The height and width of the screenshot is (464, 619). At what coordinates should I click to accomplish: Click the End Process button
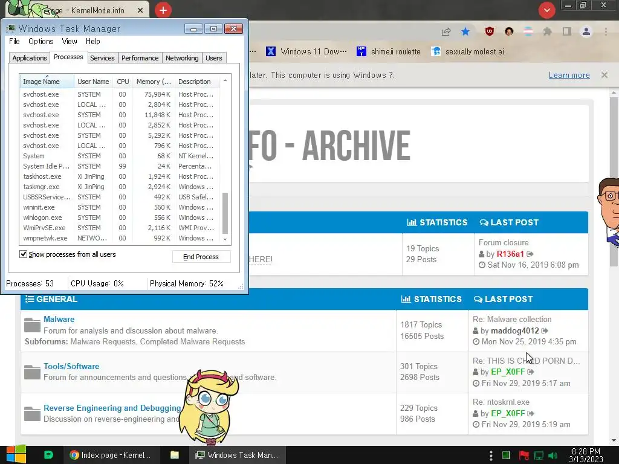(x=201, y=257)
